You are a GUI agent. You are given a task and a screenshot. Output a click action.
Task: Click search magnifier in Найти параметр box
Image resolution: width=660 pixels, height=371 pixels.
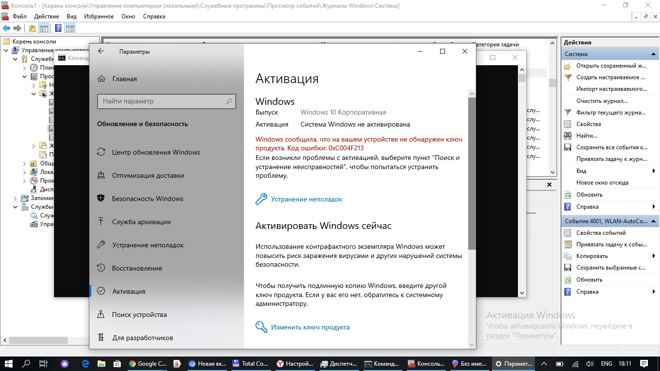[230, 101]
